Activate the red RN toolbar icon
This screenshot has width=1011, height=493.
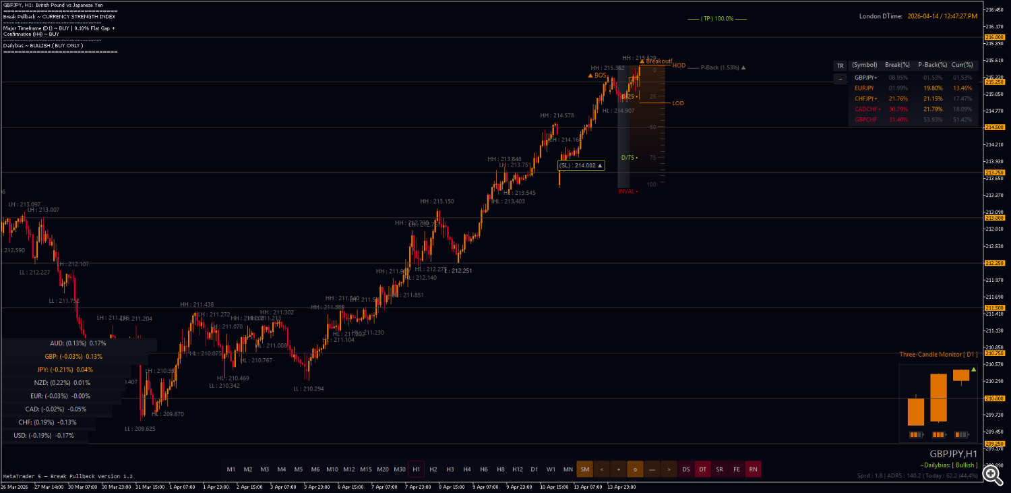[x=753, y=469]
